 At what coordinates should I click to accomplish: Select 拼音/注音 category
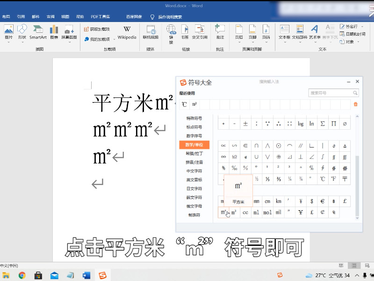point(194,162)
